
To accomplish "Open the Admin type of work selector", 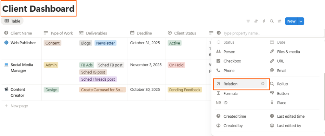I will [51, 65].
